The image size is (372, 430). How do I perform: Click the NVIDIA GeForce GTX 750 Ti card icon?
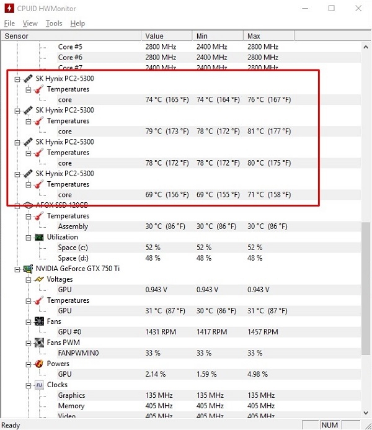click(28, 269)
